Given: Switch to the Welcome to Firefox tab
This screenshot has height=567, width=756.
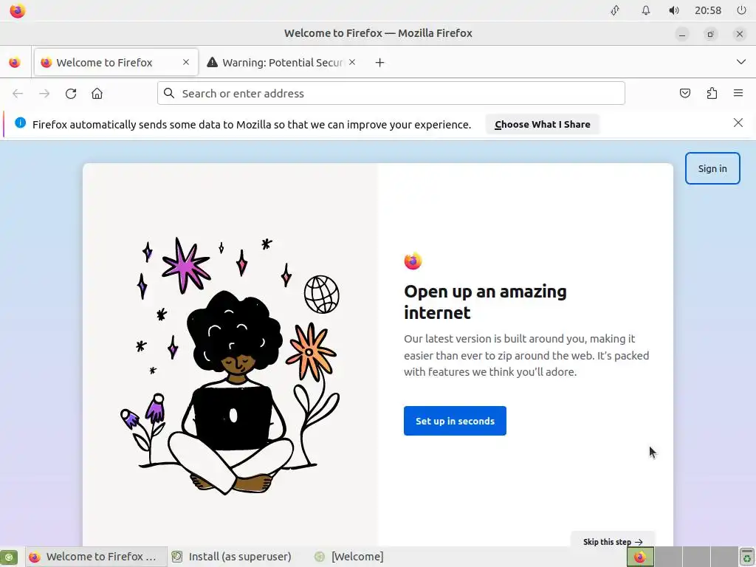Looking at the screenshot, I should [116, 62].
